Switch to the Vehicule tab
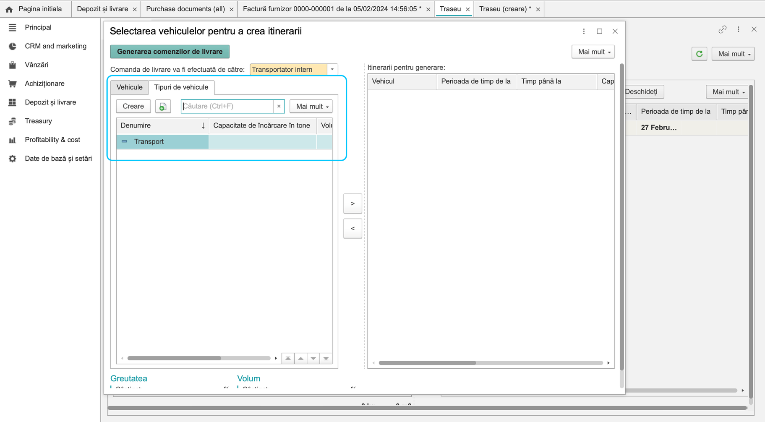 point(129,87)
